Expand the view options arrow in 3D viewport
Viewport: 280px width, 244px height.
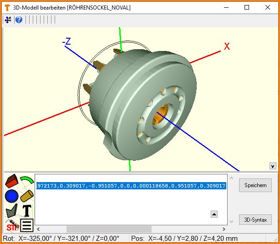click(273, 166)
